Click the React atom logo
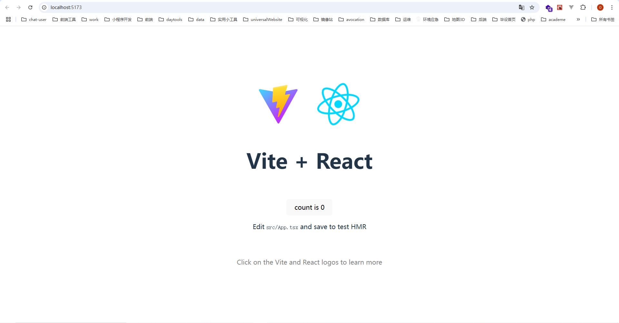The width and height of the screenshot is (619, 323). pos(338,104)
